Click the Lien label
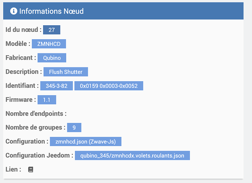Screen dimensions: 252x183 point(13,169)
